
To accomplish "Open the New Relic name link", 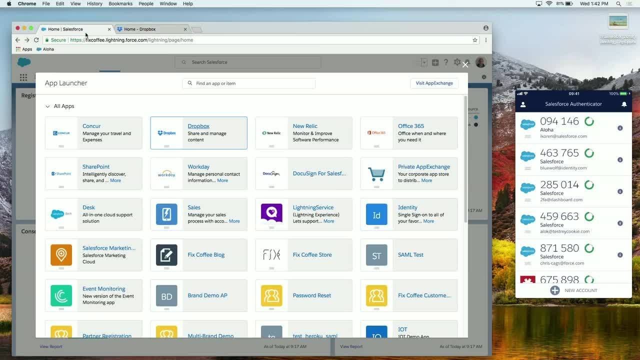I will [305, 126].
